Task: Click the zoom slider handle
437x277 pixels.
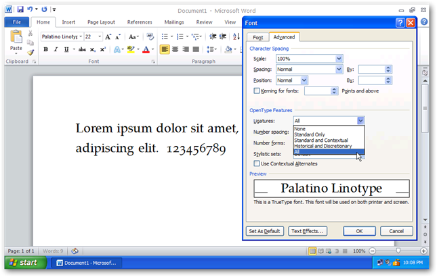Action: click(x=398, y=251)
